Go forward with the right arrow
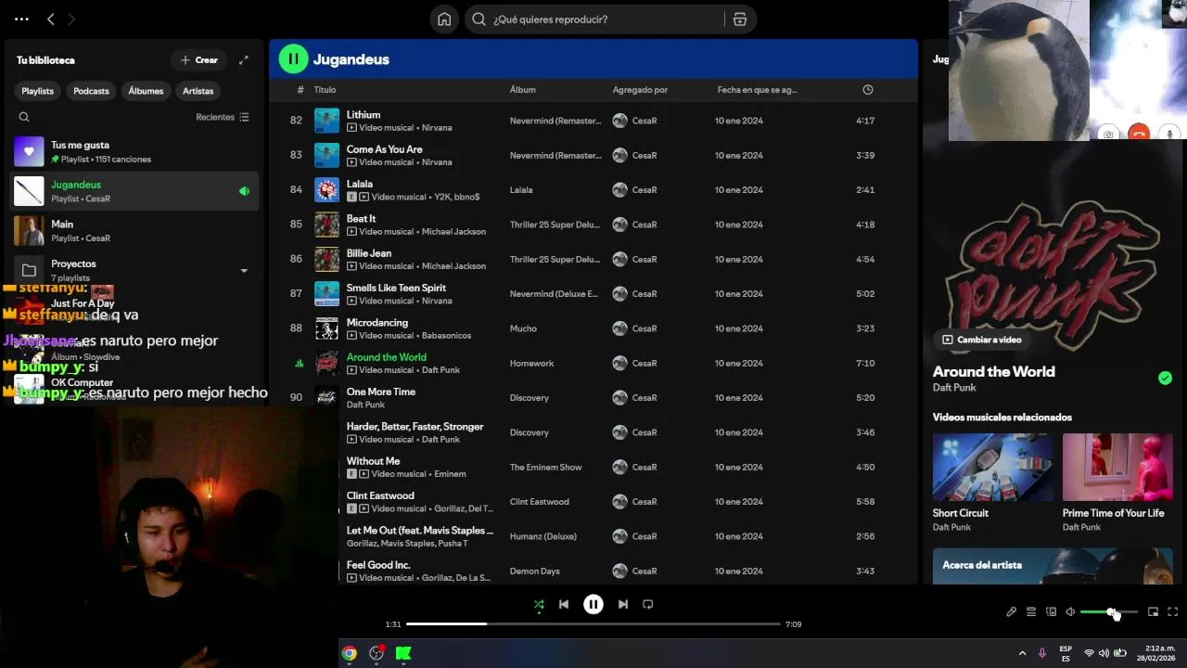The width and height of the screenshot is (1187, 668). (71, 19)
